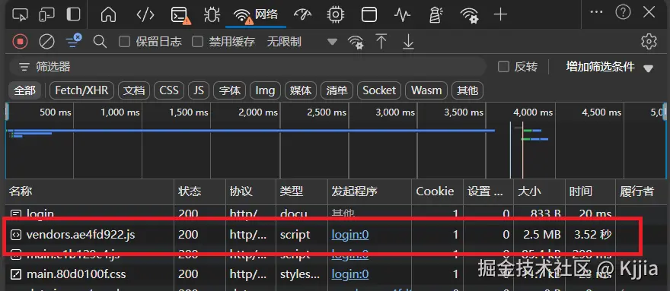Enable 禁用缓存 disable cache checkbox
Image resolution: width=670 pixels, height=291 pixels.
[x=197, y=41]
